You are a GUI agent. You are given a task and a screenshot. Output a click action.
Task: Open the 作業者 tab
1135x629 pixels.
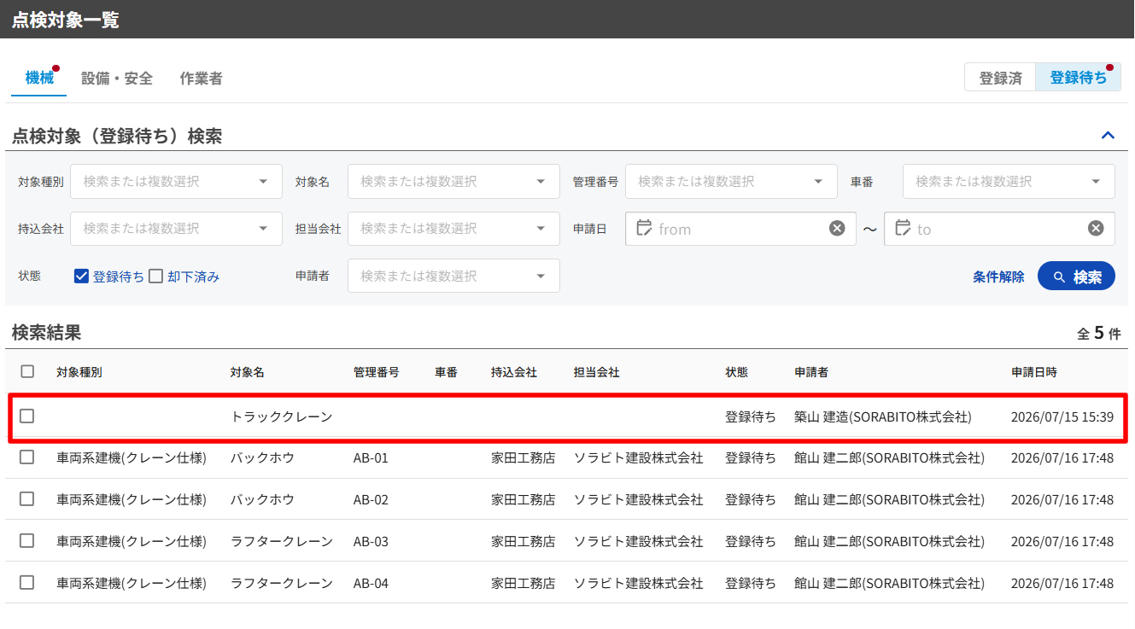pyautogui.click(x=201, y=79)
